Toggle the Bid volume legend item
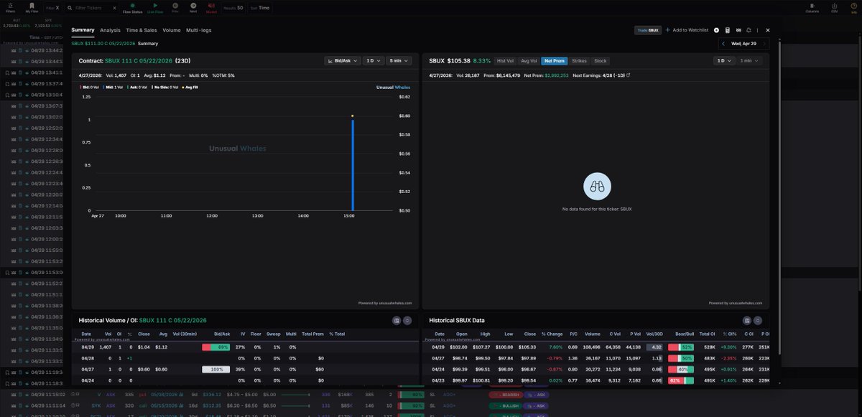862x417 pixels. coord(89,87)
